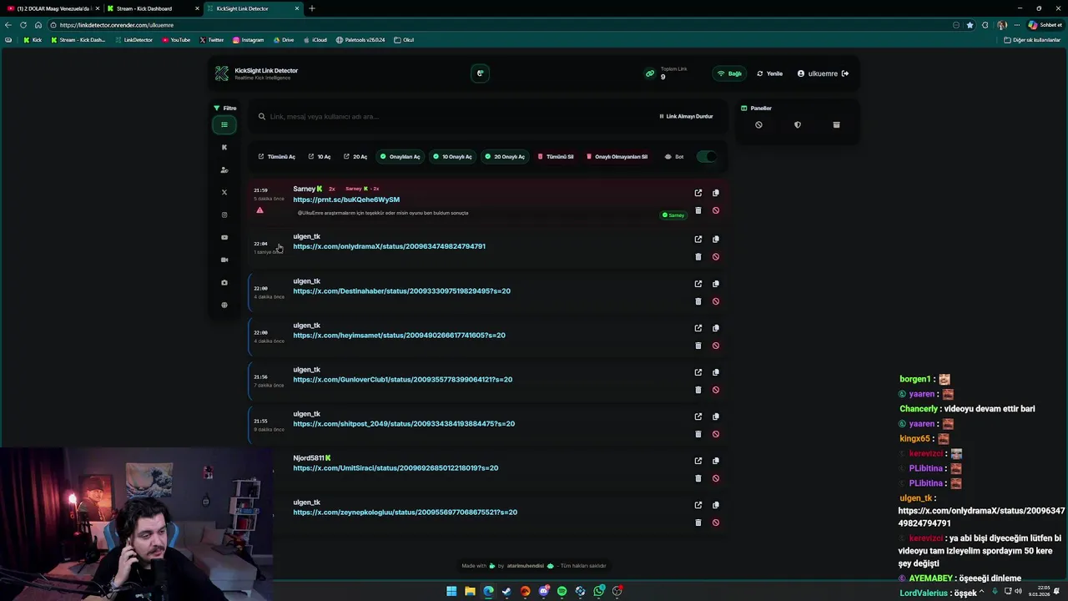1068x601 pixels.
Task: Filter links by video camera icon
Action: [x=224, y=260]
